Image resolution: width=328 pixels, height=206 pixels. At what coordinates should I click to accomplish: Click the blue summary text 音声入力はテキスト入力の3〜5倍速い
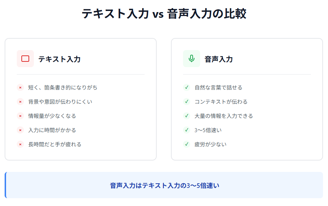[x=165, y=185]
